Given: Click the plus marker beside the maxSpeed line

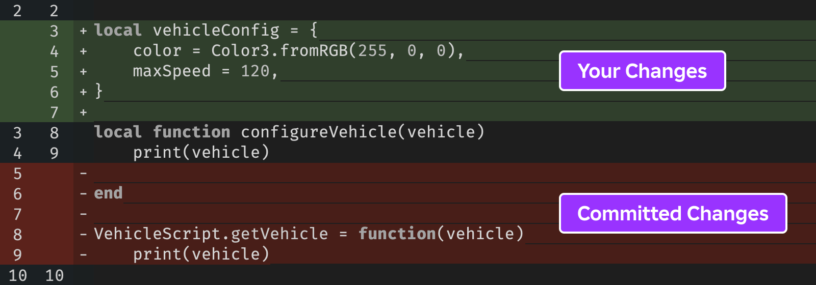Looking at the screenshot, I should click(x=83, y=72).
